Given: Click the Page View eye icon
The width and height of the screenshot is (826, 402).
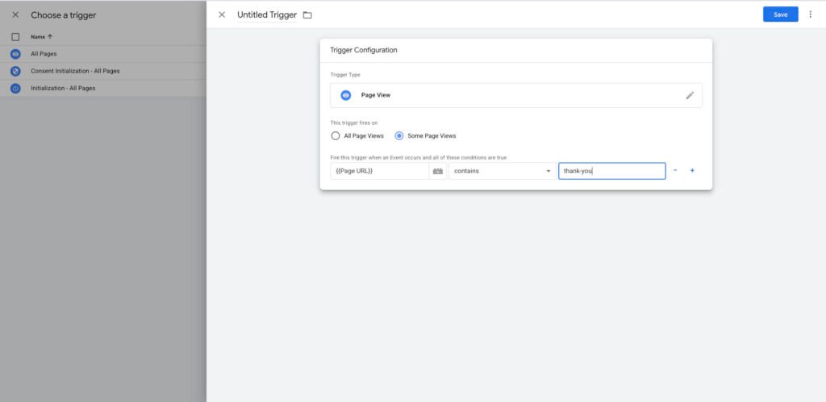Looking at the screenshot, I should tap(345, 95).
